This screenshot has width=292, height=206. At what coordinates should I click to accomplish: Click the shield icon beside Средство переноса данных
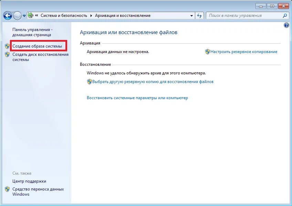7,189
